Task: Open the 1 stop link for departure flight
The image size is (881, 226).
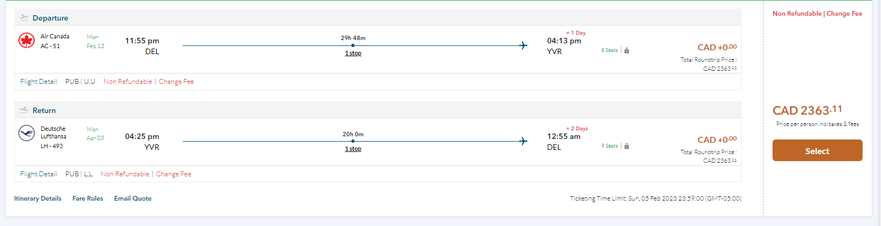Action: tap(353, 53)
